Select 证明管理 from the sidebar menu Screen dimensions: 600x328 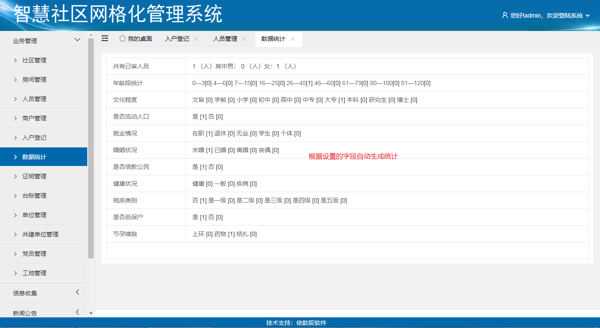(34, 176)
